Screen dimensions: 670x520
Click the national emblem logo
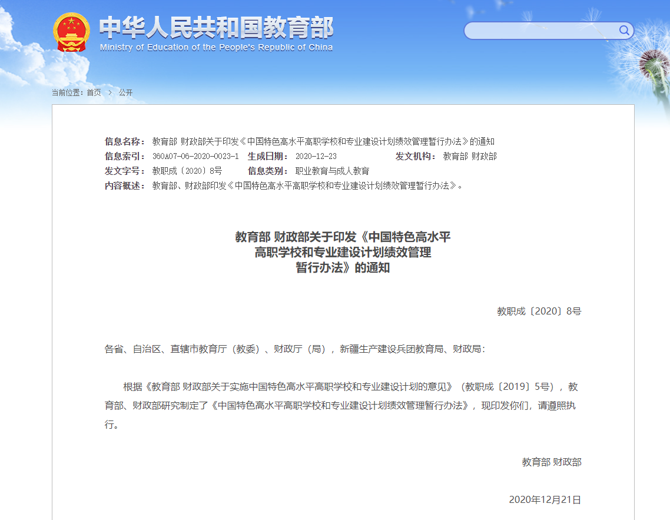[71, 32]
